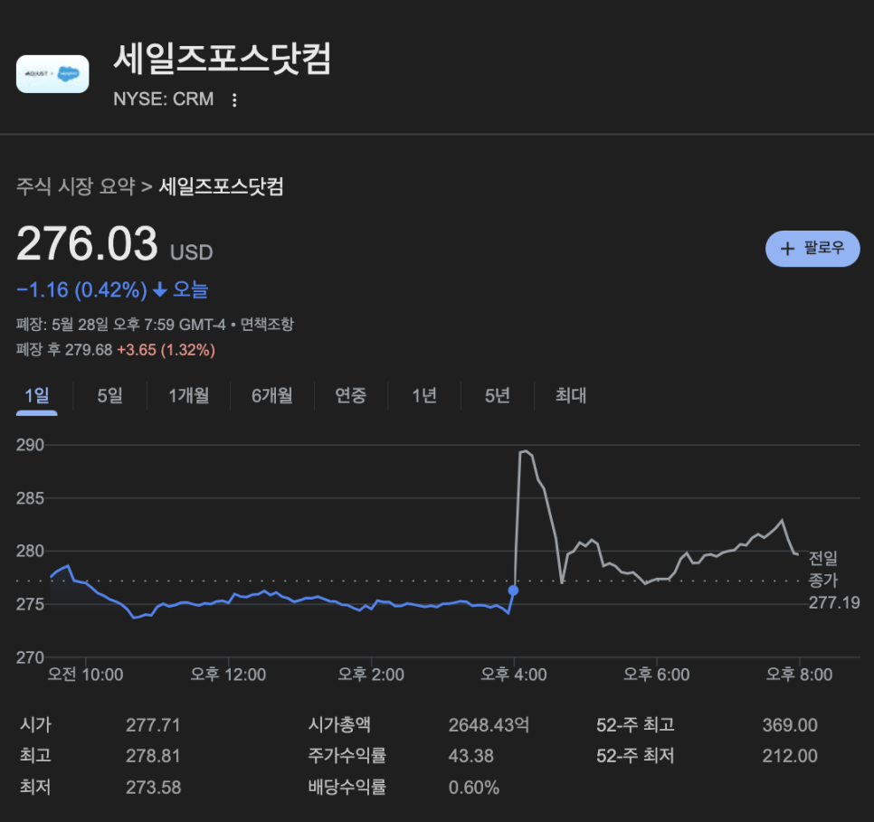The height and width of the screenshot is (822, 874).
Task: Click the 배당수익률 value 0.60%
Action: tap(474, 788)
